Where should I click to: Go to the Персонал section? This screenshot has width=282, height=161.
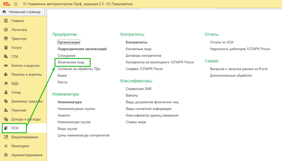pos(19,110)
